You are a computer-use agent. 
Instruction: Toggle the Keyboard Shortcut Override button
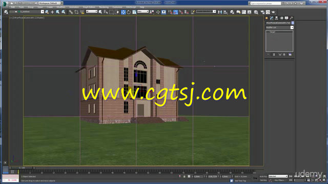pyautogui.click(x=163, y=12)
